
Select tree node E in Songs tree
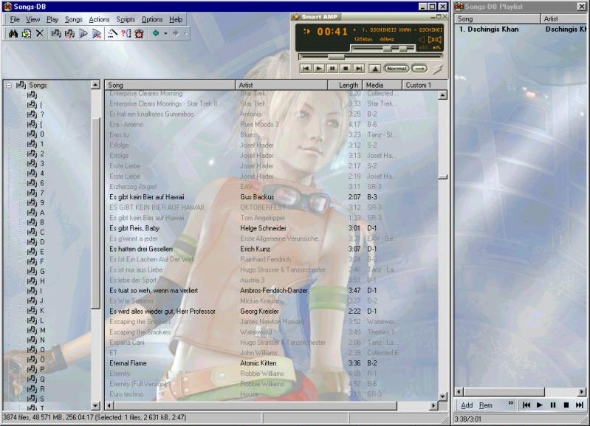(x=36, y=251)
